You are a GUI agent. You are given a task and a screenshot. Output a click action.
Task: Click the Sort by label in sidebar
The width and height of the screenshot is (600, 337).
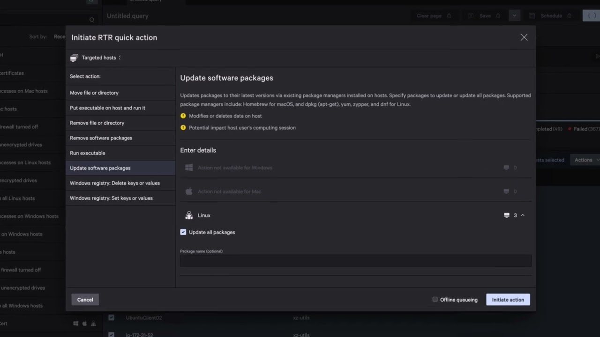(x=38, y=37)
